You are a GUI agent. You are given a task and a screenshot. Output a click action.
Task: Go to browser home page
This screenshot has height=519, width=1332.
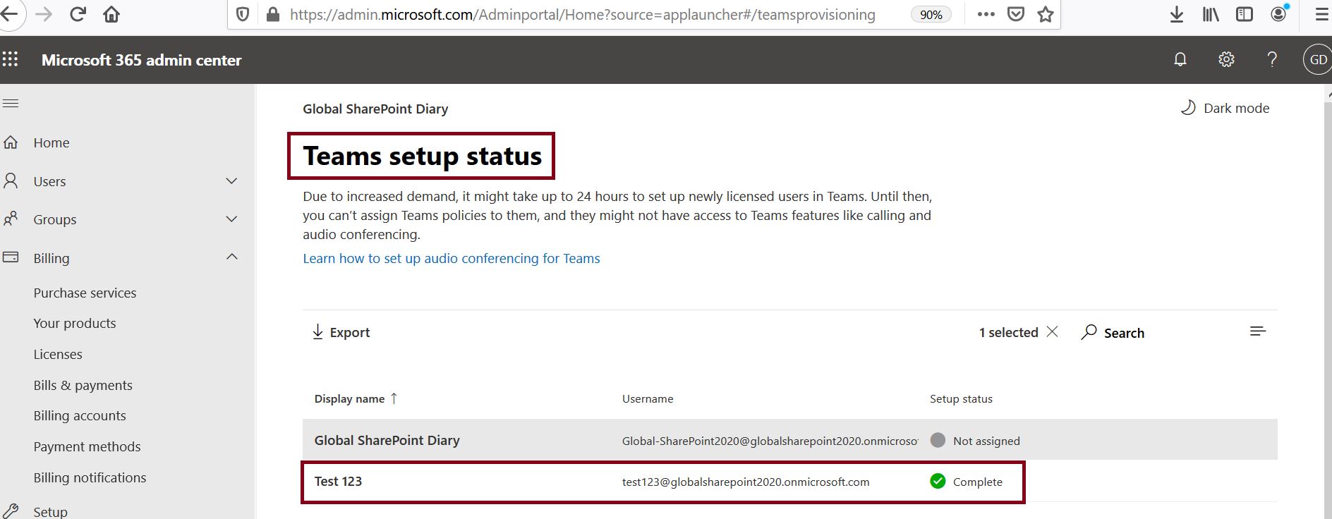(x=111, y=14)
